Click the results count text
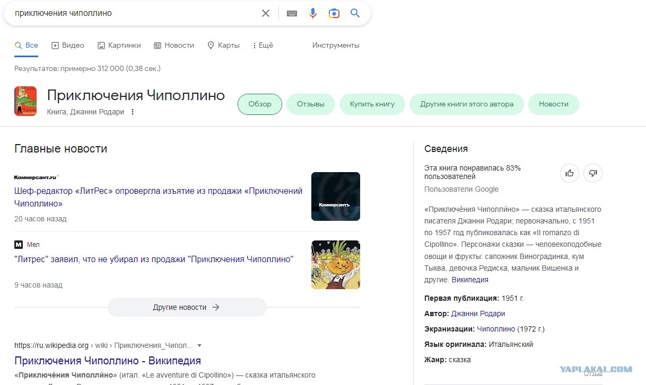The height and width of the screenshot is (385, 646). click(x=88, y=68)
